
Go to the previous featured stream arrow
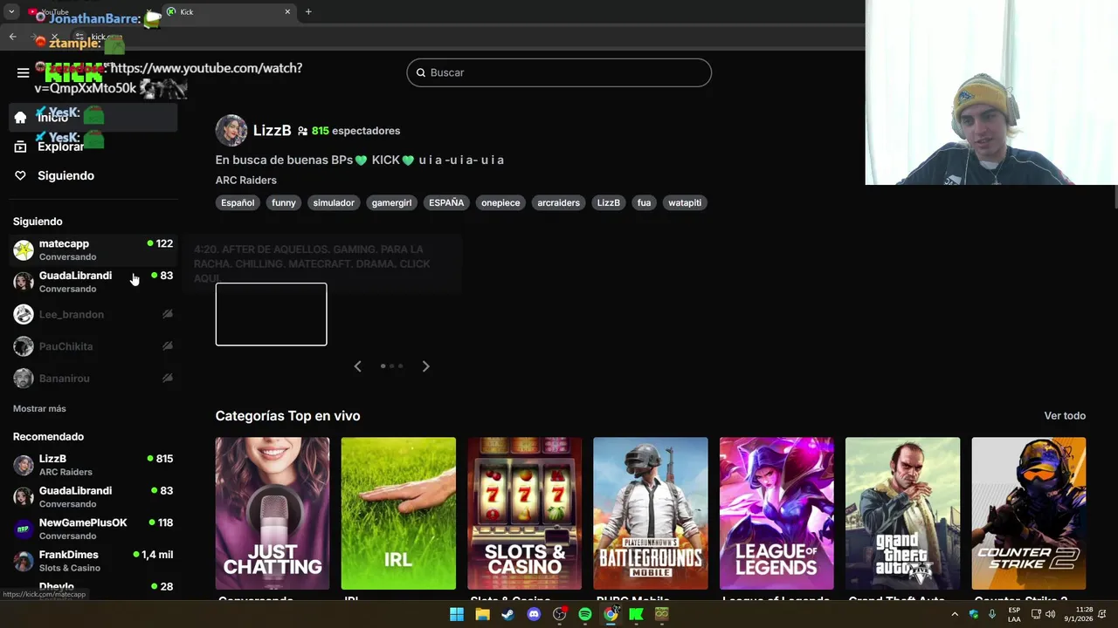357,366
